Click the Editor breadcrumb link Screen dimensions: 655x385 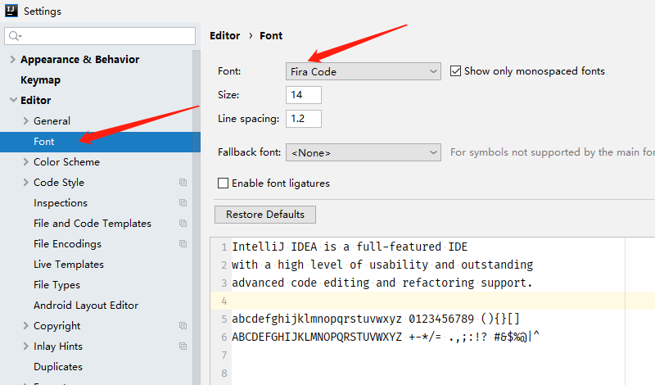224,35
